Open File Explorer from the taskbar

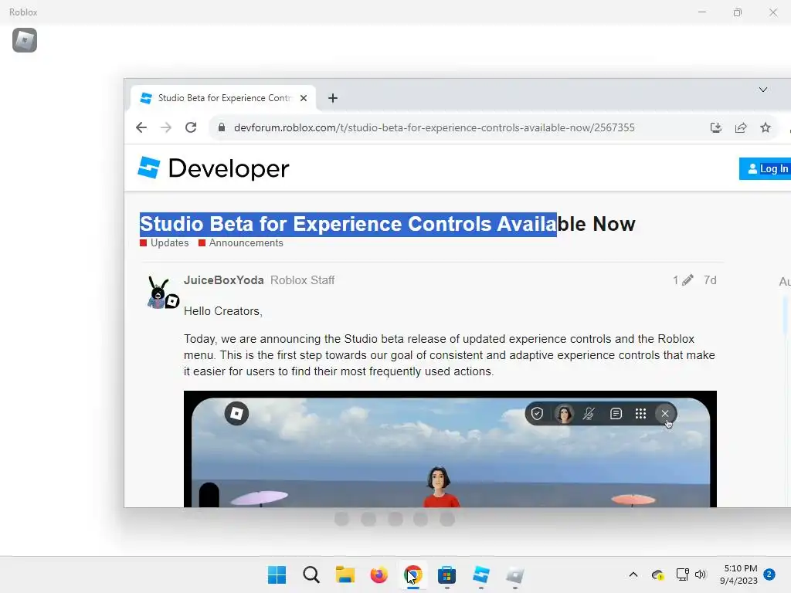click(x=345, y=574)
